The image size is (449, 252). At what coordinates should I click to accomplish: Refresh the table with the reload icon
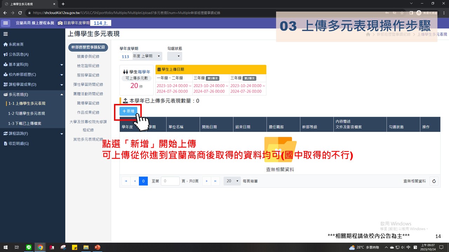click(x=434, y=181)
